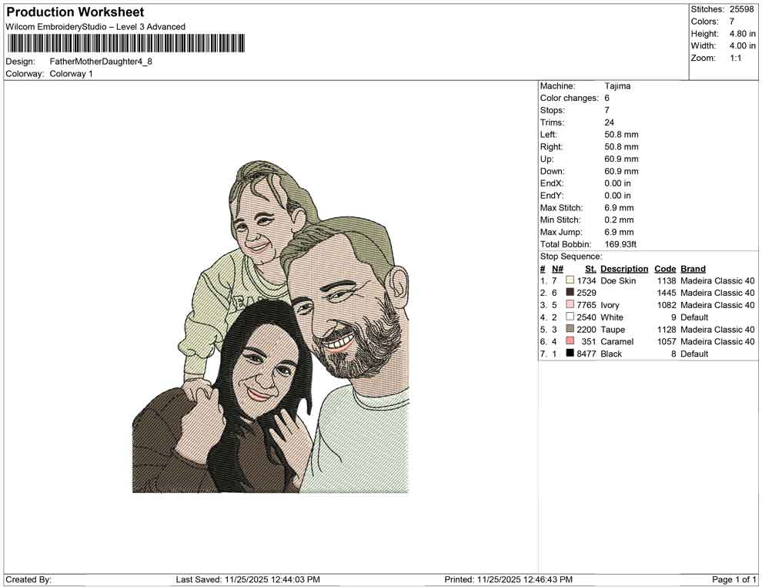762x587 pixels.
Task: Click the 'Stops:' label
Action: coord(552,110)
